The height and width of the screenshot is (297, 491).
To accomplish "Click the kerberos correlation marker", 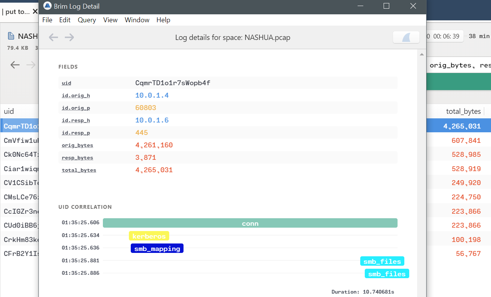I will coord(149,236).
